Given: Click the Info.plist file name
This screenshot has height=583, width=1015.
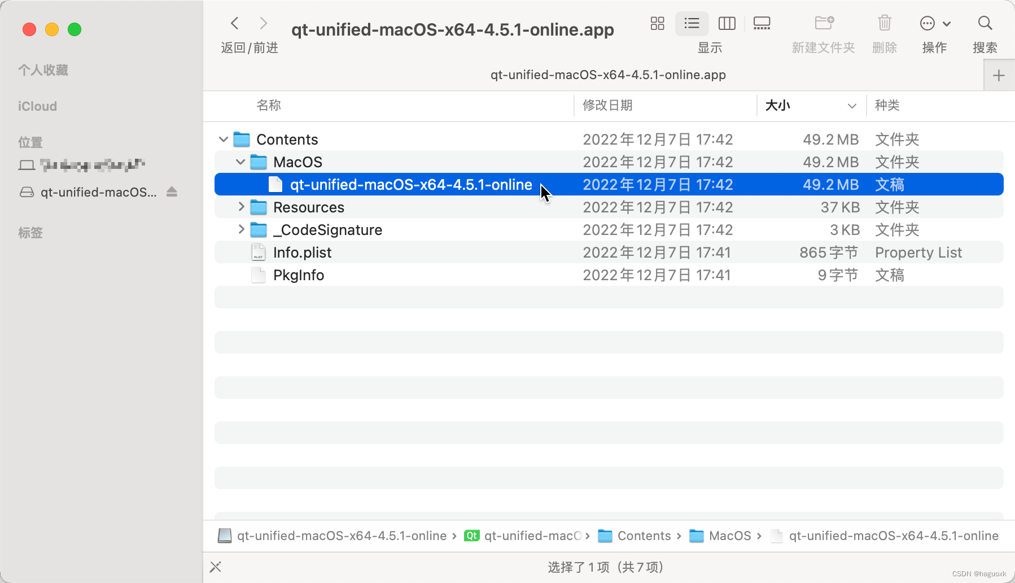Looking at the screenshot, I should (x=302, y=253).
